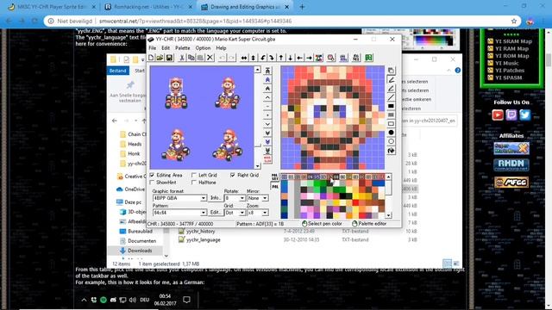Open the Help menu

click(x=221, y=48)
